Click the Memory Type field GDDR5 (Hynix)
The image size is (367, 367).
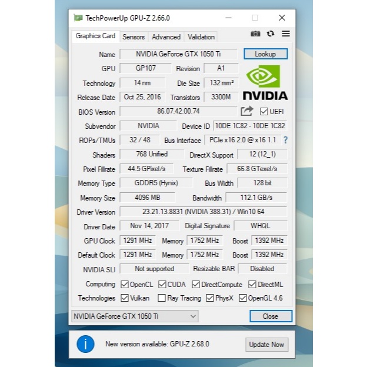click(156, 183)
